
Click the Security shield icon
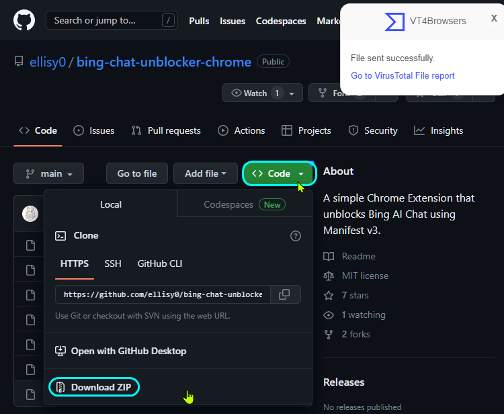coord(353,130)
